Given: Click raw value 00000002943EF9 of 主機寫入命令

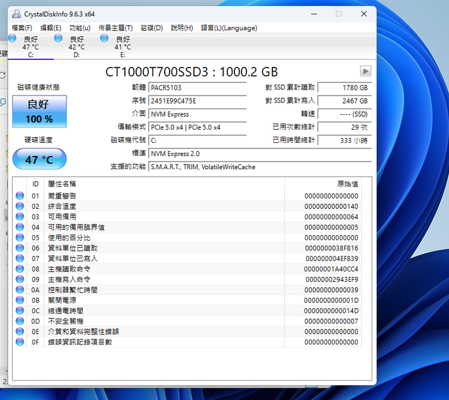Looking at the screenshot, I should coord(332,280).
